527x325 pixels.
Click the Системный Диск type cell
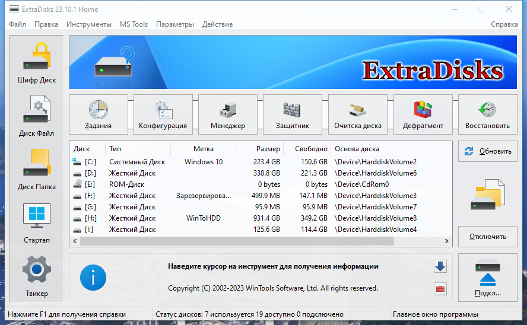[137, 162]
